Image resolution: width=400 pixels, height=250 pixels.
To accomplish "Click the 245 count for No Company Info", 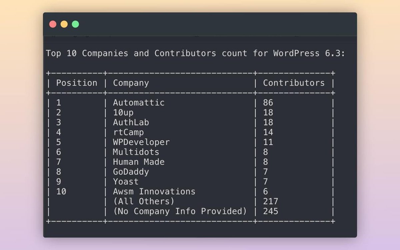I will coord(271,211).
